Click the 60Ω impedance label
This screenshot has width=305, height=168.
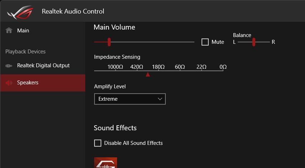coord(180,67)
